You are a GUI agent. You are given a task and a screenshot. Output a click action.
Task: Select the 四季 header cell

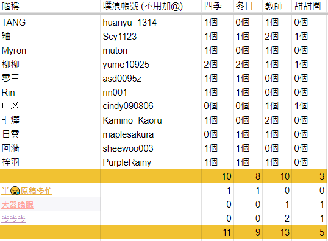(217, 6)
